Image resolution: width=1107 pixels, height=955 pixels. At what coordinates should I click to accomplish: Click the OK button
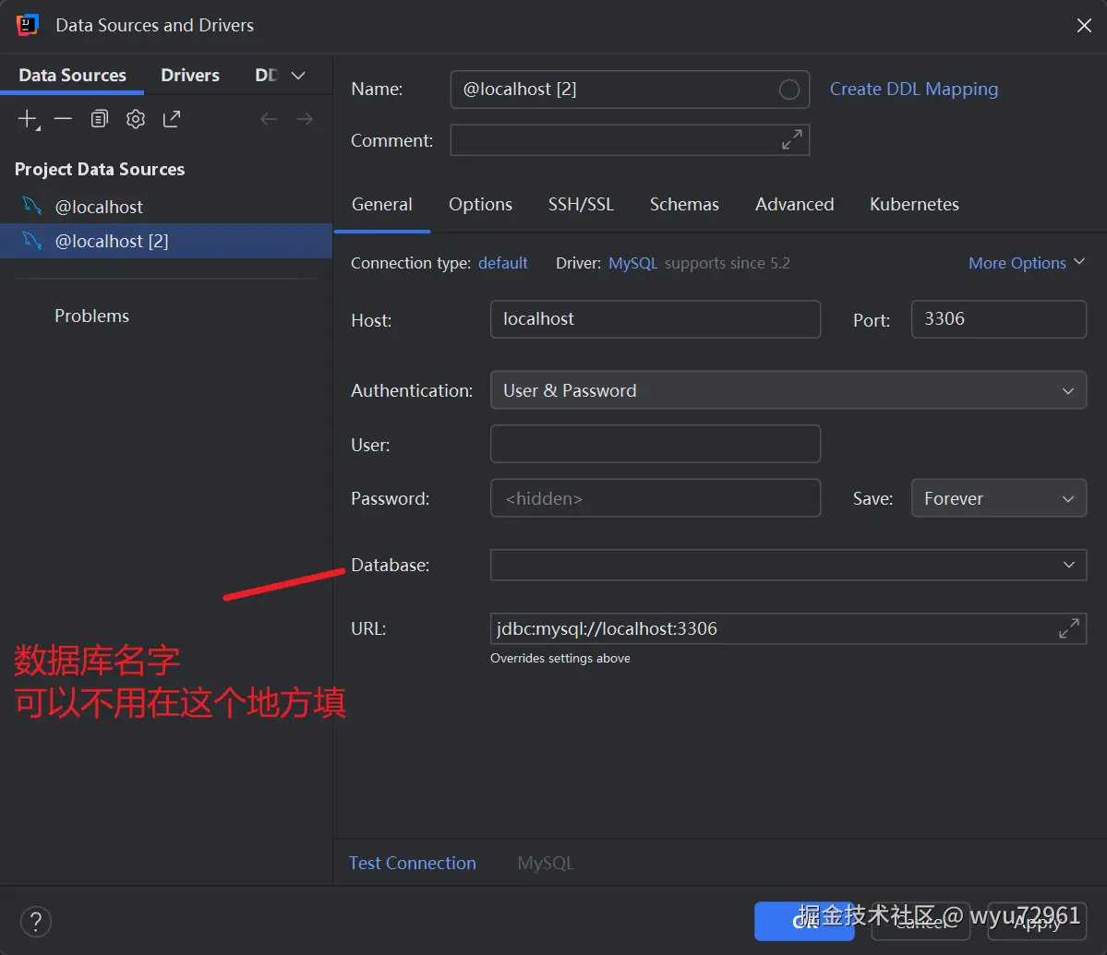pyautogui.click(x=804, y=921)
